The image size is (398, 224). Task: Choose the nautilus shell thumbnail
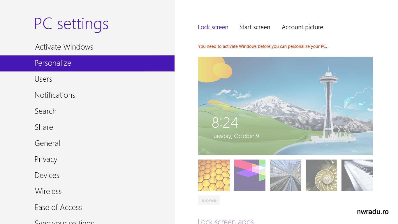(x=321, y=175)
